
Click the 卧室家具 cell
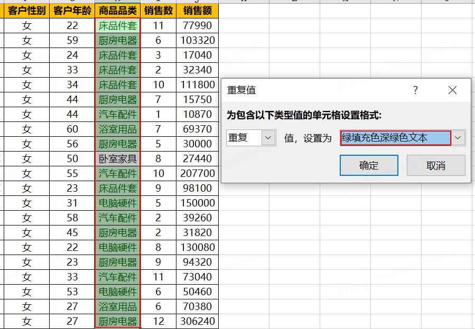[x=117, y=158]
